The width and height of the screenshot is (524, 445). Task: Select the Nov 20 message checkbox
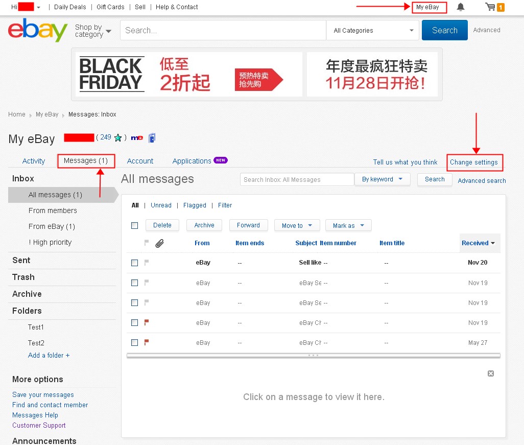(135, 263)
